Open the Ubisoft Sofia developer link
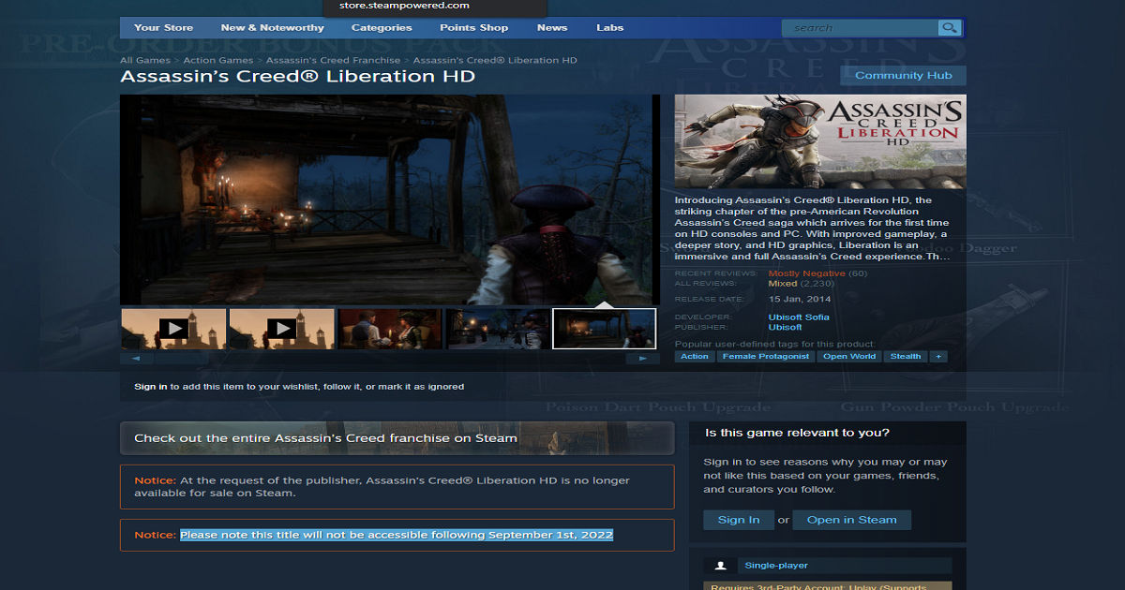The width and height of the screenshot is (1125, 590). [x=799, y=317]
